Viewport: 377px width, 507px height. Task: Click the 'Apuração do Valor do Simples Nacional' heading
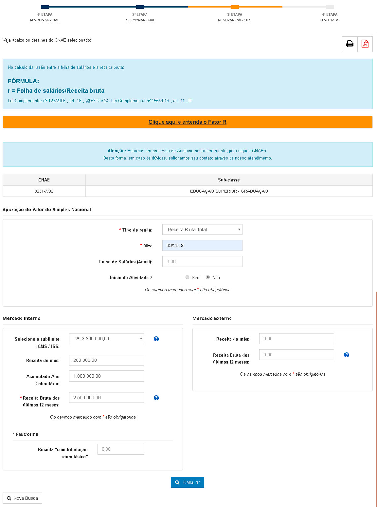point(47,210)
